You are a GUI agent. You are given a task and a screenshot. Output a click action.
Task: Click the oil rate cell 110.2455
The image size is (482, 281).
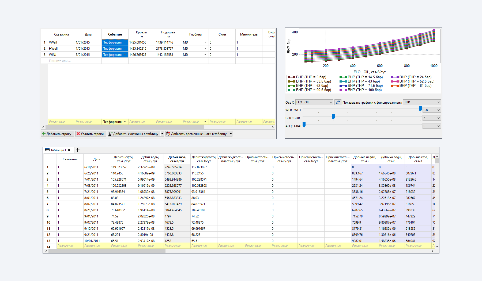tap(123, 173)
